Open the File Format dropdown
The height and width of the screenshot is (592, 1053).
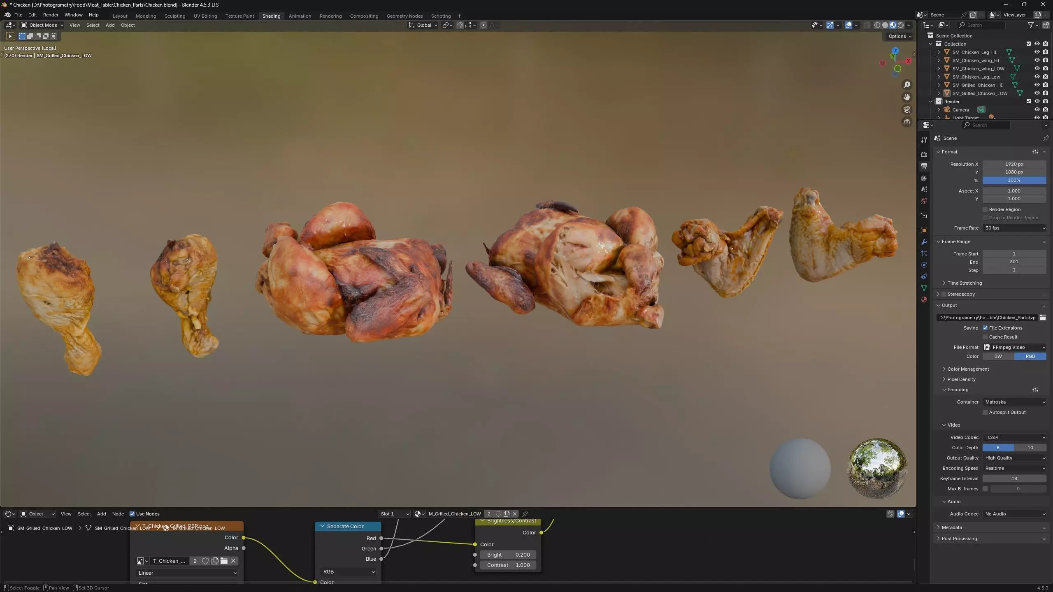pyautogui.click(x=1014, y=347)
